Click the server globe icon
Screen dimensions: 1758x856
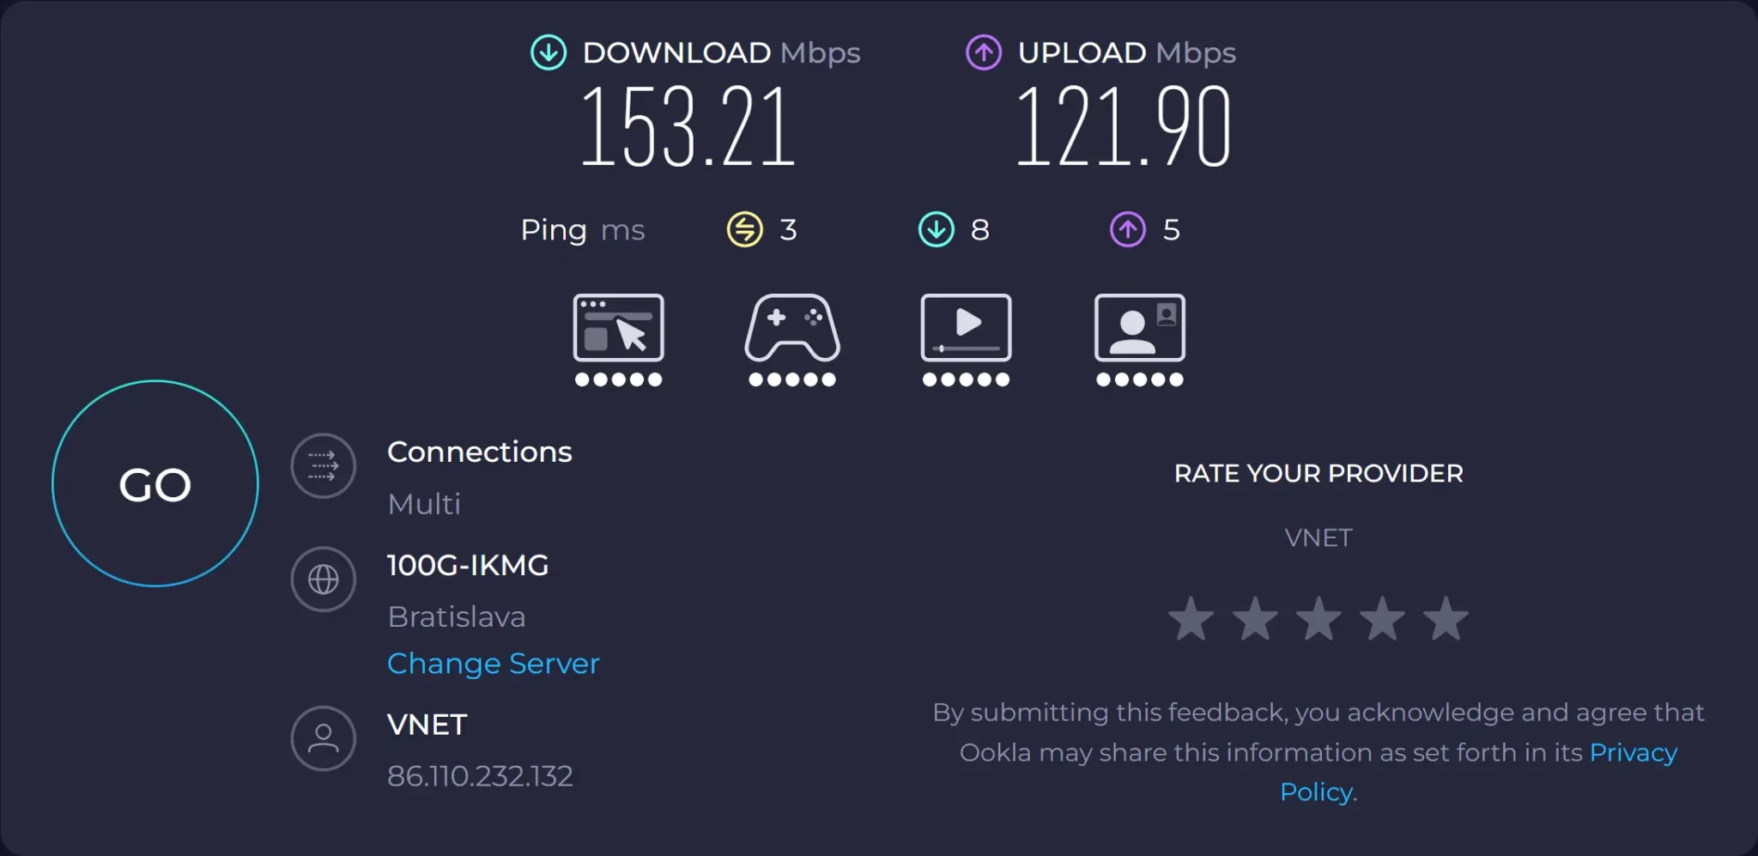[x=323, y=580]
